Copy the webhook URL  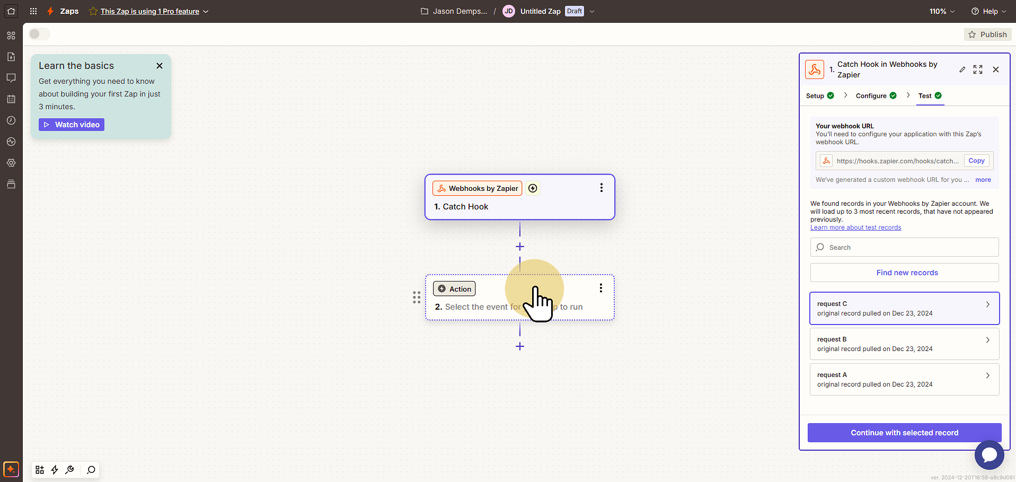tap(976, 161)
